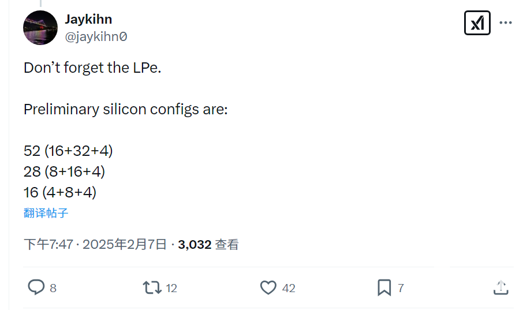523x310 pixels.
Task: Click the repost count 12
Action: click(x=171, y=288)
